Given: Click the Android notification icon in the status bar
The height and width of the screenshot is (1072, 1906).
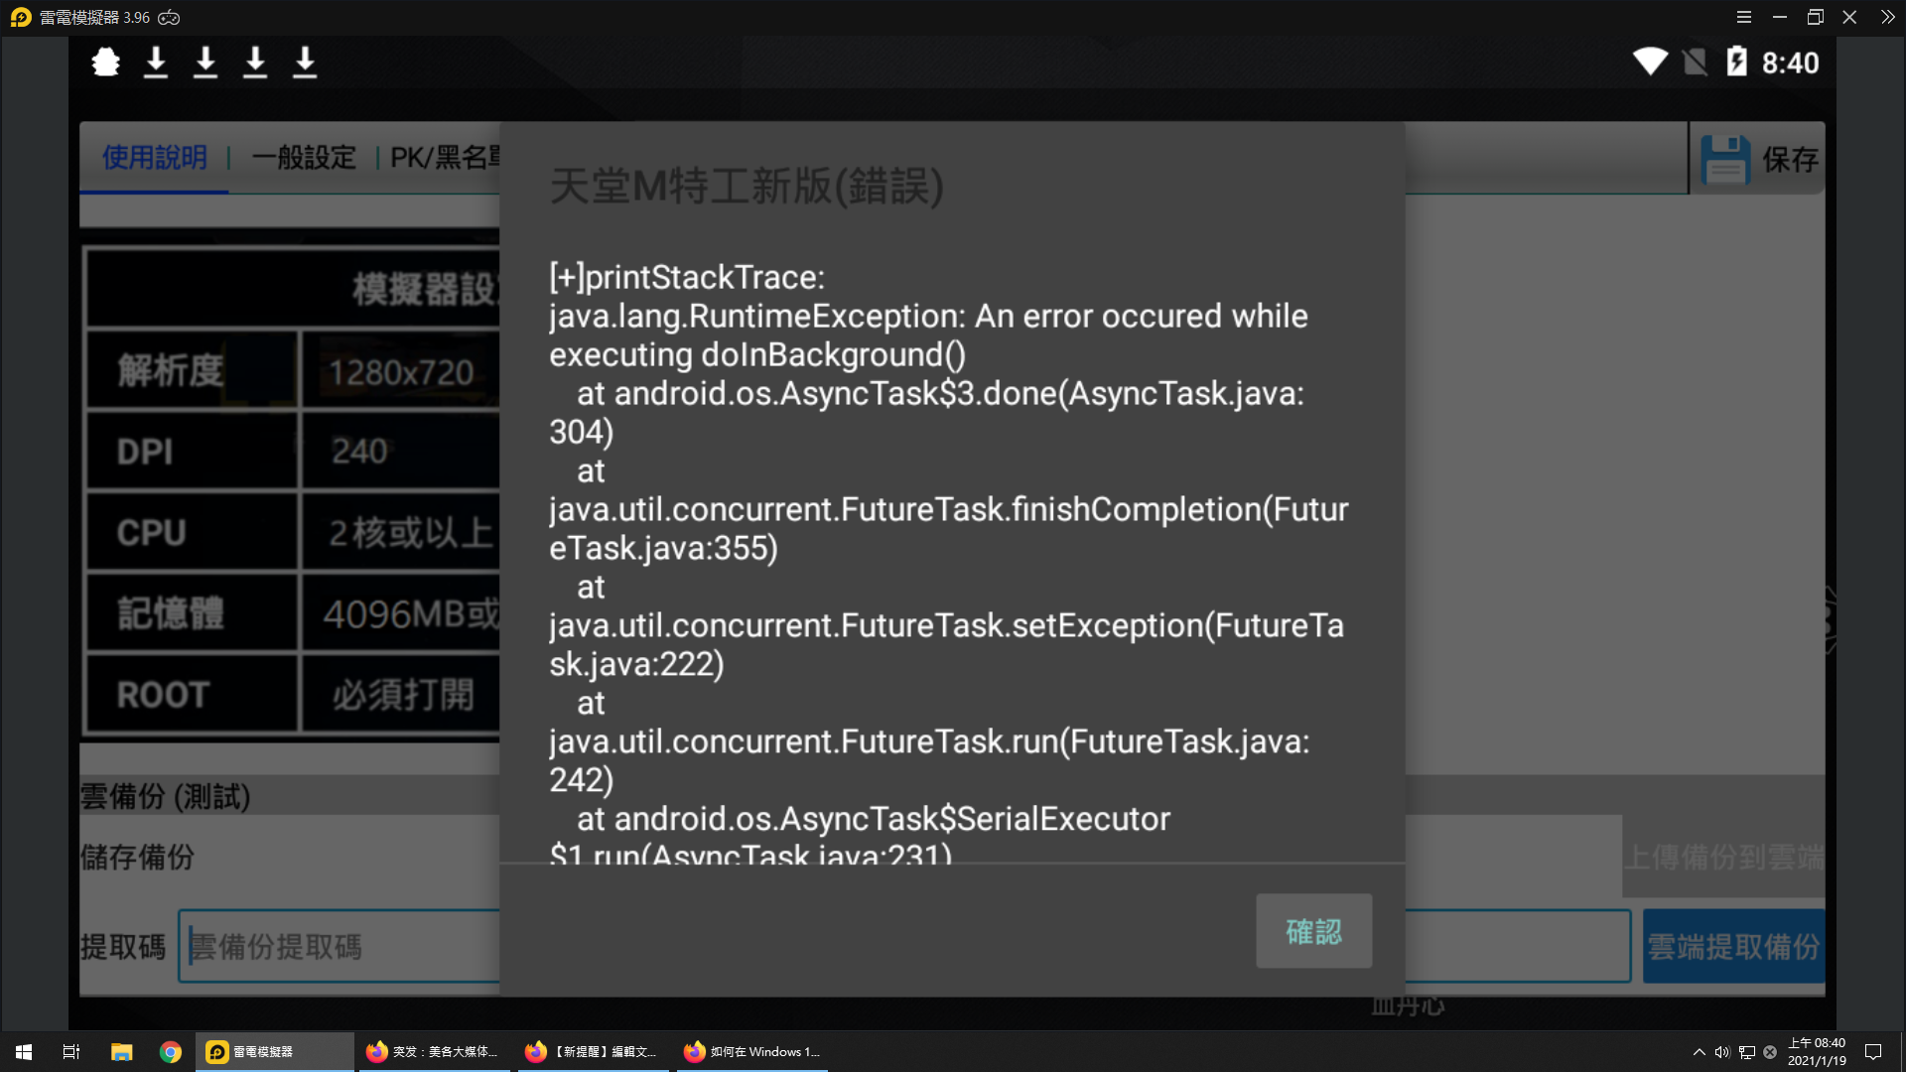Looking at the screenshot, I should (106, 63).
